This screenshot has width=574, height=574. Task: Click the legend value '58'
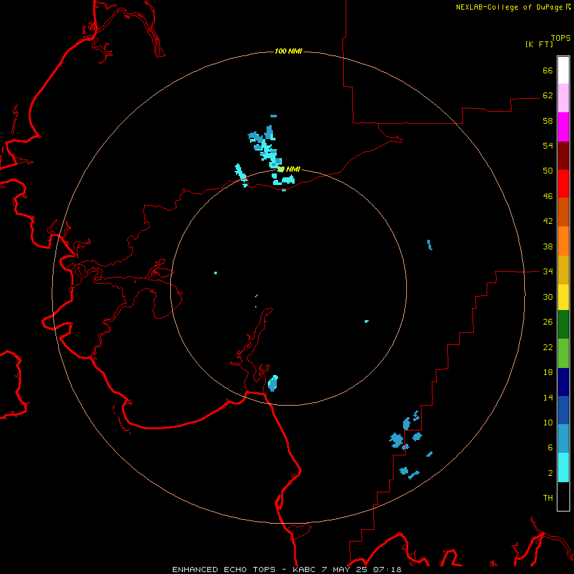548,121
